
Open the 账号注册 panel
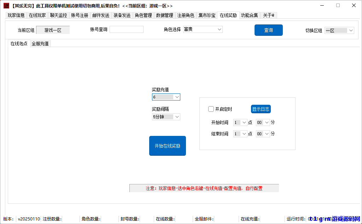pyautogui.click(x=80, y=15)
